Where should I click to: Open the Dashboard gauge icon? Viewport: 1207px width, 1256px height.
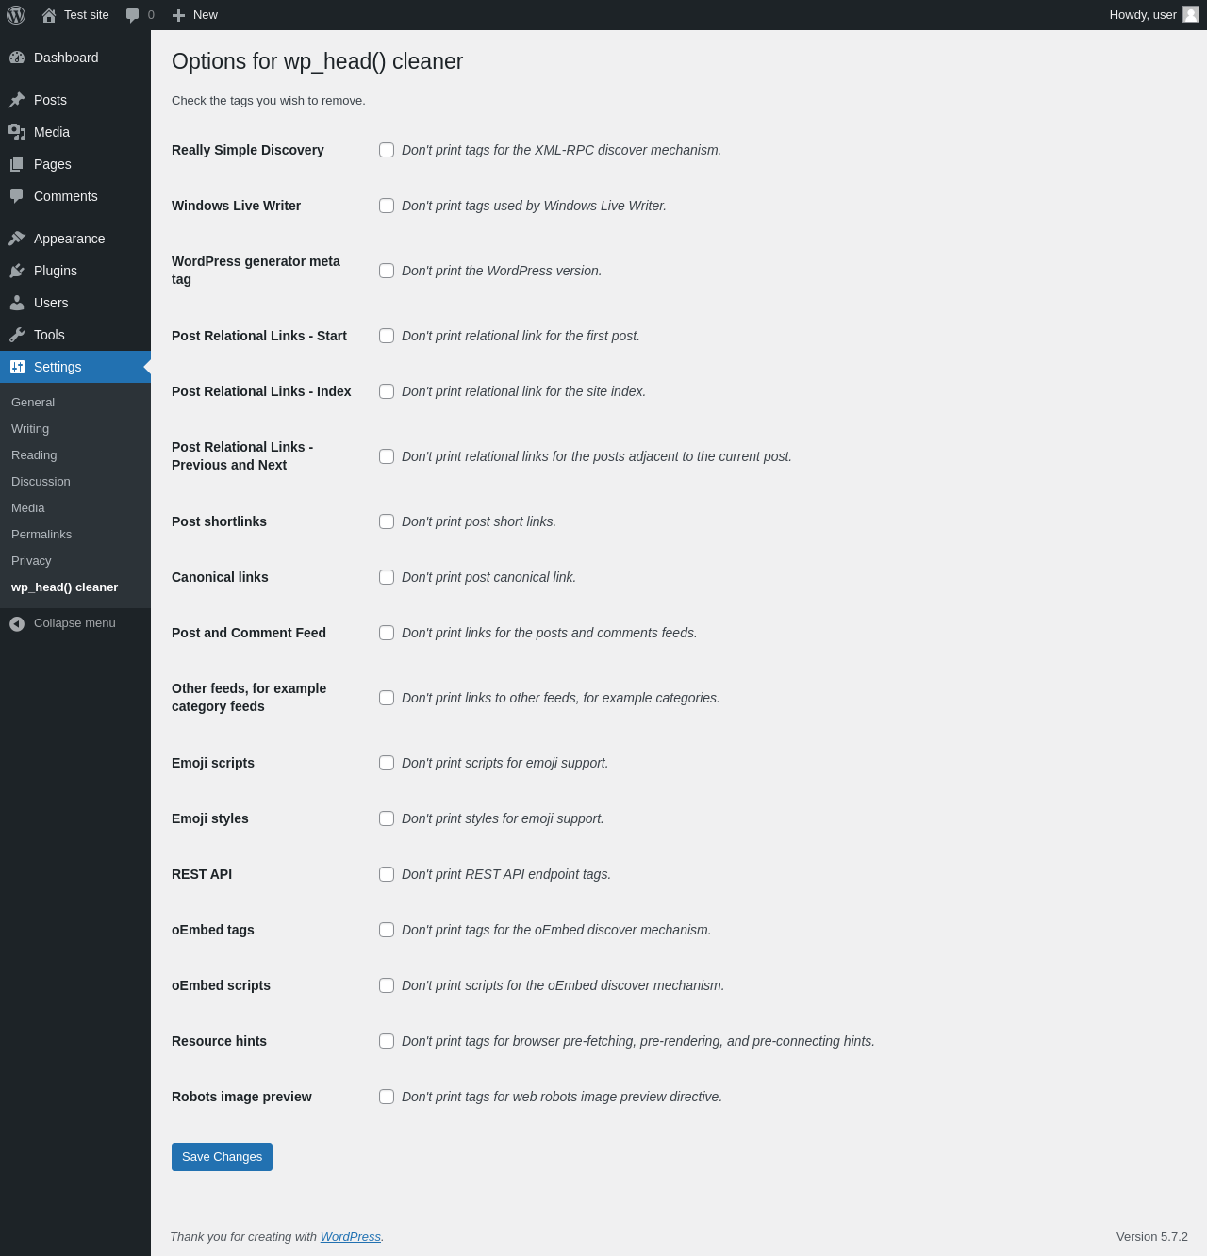17,58
